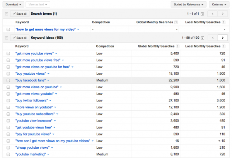The width and height of the screenshot is (232, 158).
Task: Click Save all in Keyword ideas
Action: [19, 38]
